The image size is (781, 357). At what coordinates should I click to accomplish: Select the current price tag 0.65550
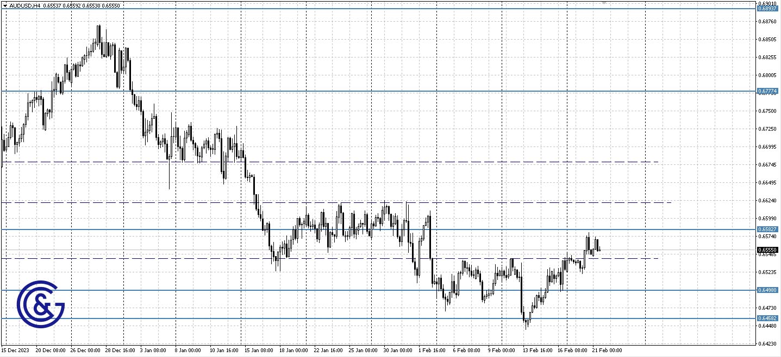767,250
